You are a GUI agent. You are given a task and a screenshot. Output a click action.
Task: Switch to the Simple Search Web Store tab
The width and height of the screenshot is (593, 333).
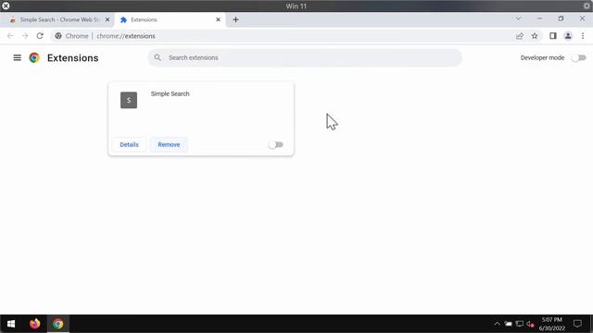point(59,19)
